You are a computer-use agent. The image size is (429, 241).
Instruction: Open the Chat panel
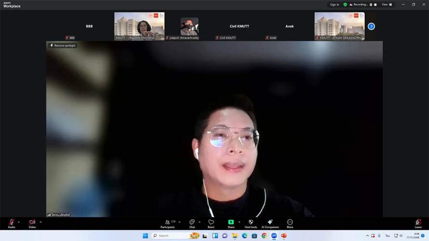click(x=192, y=224)
